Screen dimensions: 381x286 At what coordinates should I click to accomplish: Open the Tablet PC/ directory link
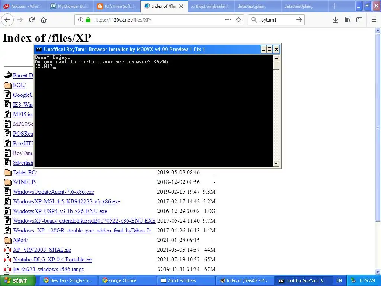[x=25, y=172]
